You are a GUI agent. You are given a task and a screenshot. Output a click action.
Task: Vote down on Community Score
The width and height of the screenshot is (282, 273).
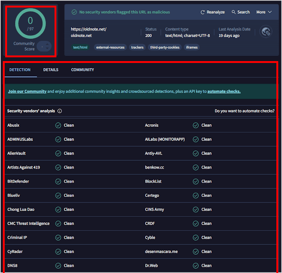[47, 48]
